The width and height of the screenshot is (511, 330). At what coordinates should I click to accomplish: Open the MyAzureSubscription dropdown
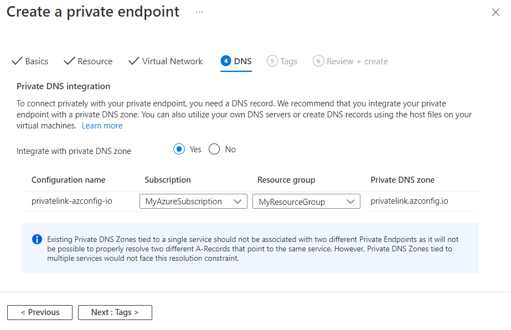[193, 201]
